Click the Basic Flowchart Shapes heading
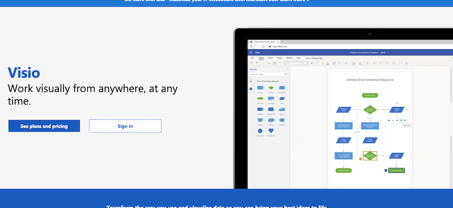 267,81
